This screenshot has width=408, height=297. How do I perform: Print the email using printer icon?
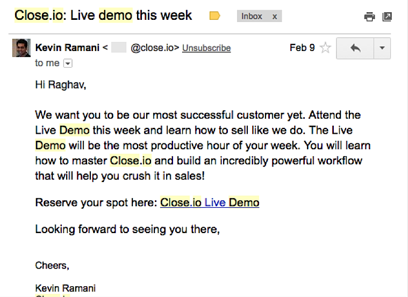(x=369, y=17)
